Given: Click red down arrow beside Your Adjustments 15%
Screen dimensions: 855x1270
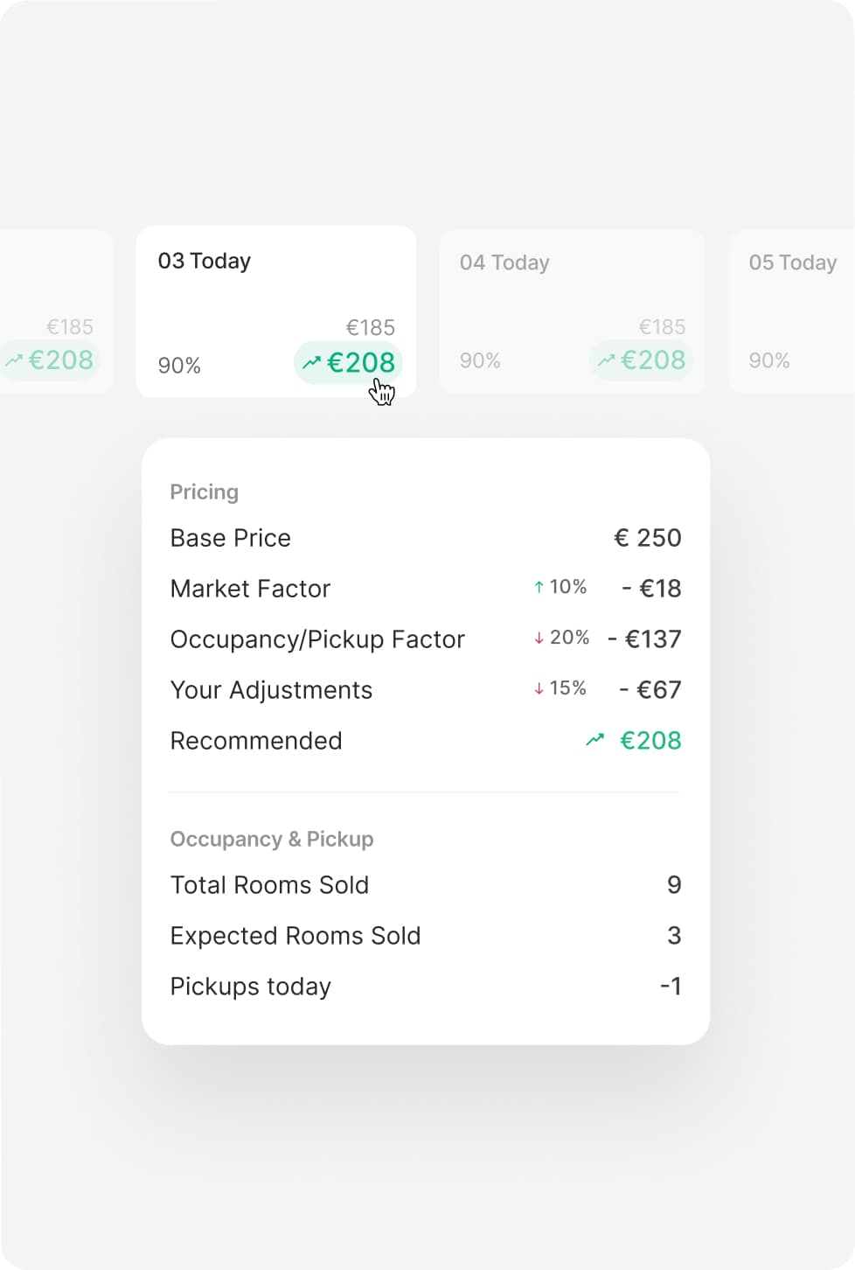Looking at the screenshot, I should pyautogui.click(x=539, y=688).
